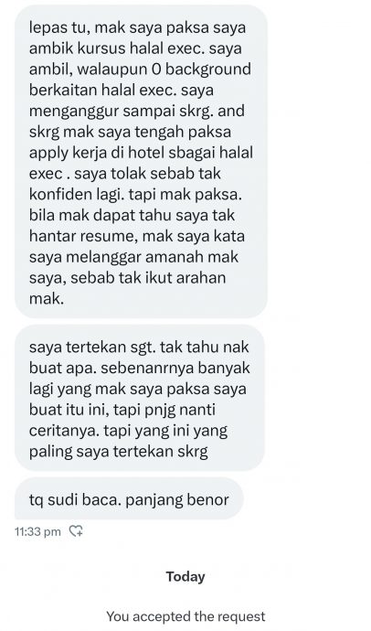371x631 pixels.
Task: Select the message starting "lepas tu, mak saya"
Action: (x=141, y=161)
